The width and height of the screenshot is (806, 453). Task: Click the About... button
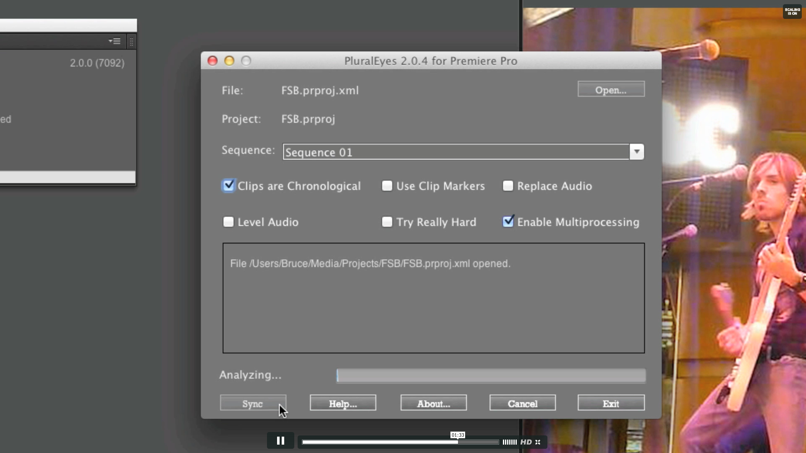tap(434, 403)
